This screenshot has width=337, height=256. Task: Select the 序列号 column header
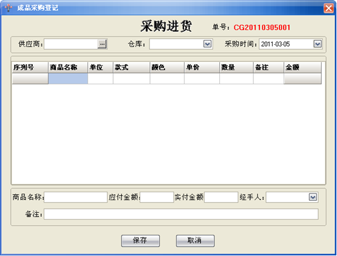30,67
